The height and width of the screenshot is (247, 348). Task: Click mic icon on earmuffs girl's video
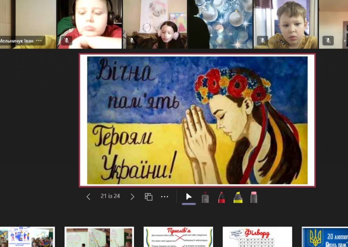click(132, 41)
